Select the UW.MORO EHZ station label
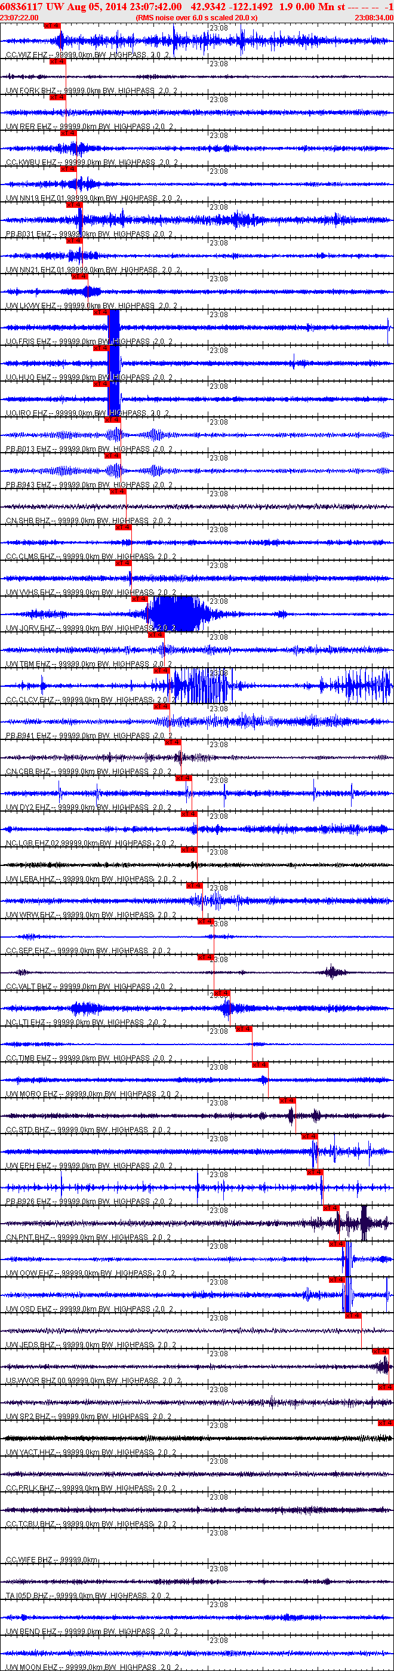Screen dimensions: 394x1671 click(x=93, y=1093)
